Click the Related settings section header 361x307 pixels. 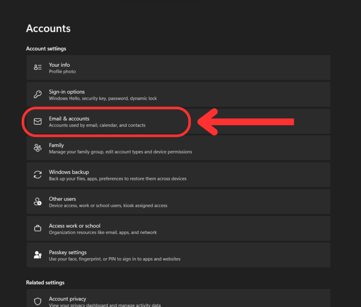[45, 282]
